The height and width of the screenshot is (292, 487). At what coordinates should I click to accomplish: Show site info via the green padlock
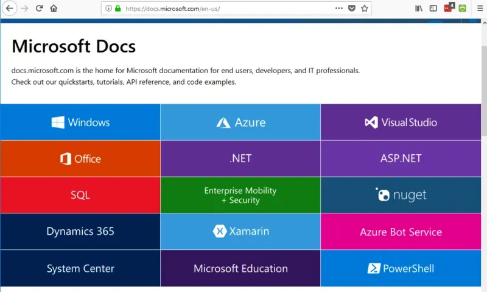point(117,9)
